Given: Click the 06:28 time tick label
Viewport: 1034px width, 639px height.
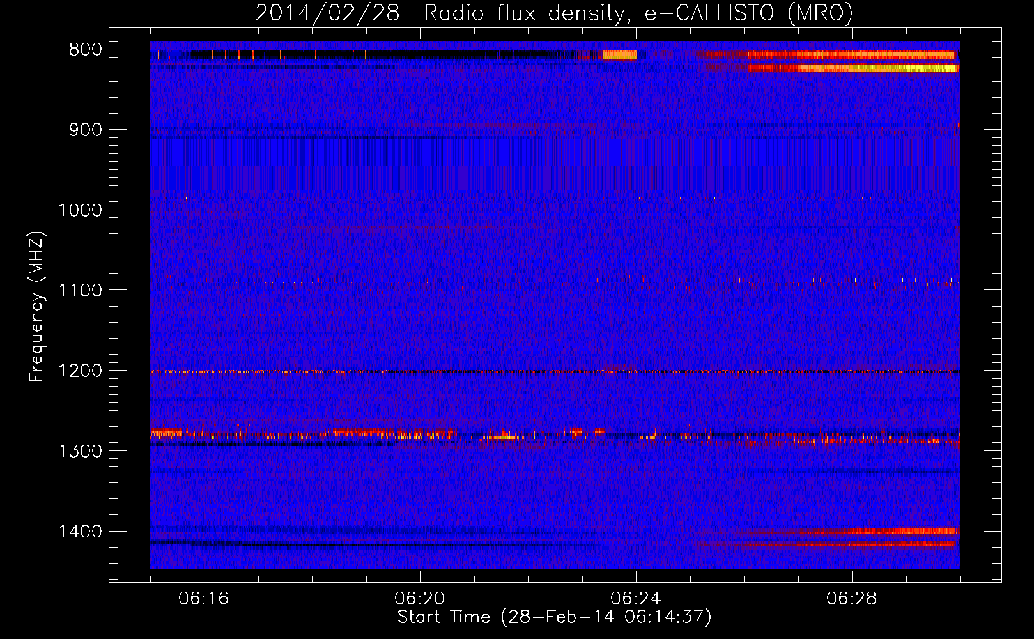Looking at the screenshot, I should (x=852, y=599).
